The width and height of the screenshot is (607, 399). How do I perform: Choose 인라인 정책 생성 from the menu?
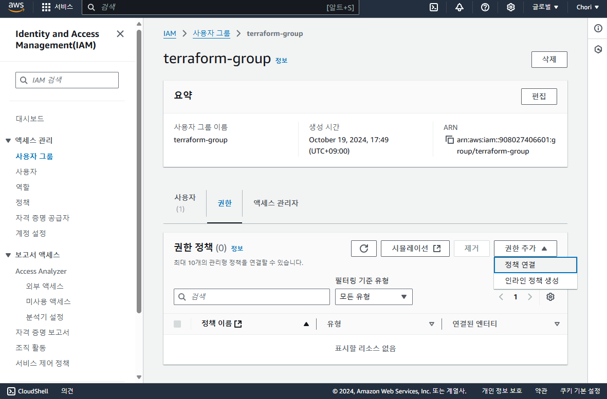tap(536, 281)
